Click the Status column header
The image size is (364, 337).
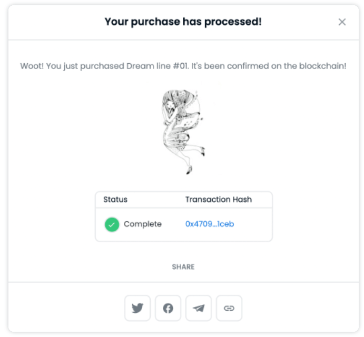coord(115,200)
